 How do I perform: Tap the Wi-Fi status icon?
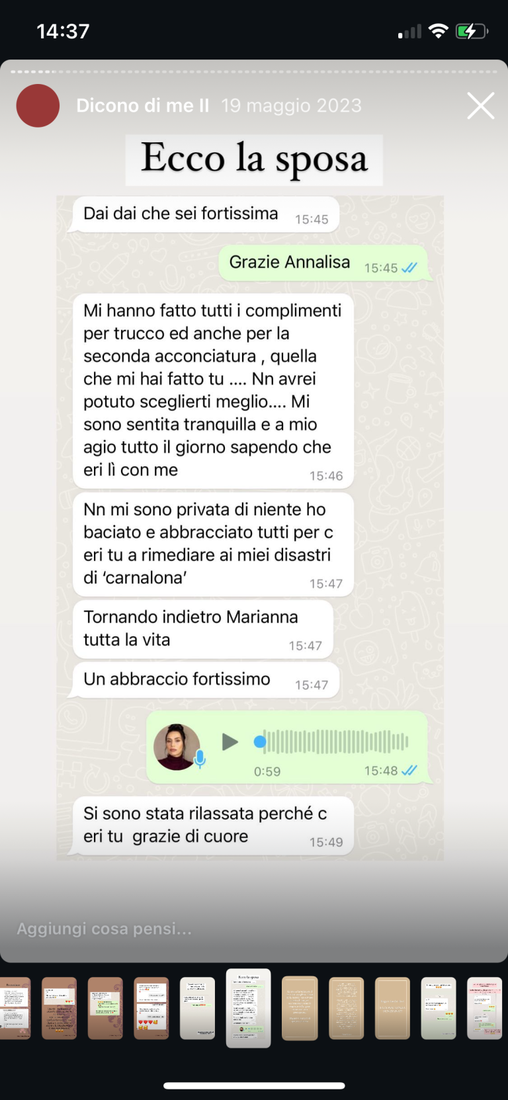point(438,31)
